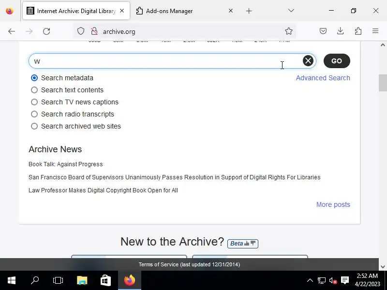Show hidden system tray icons

tap(310, 280)
